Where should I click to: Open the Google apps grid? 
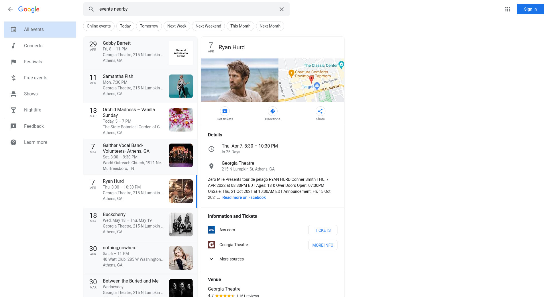click(x=507, y=9)
